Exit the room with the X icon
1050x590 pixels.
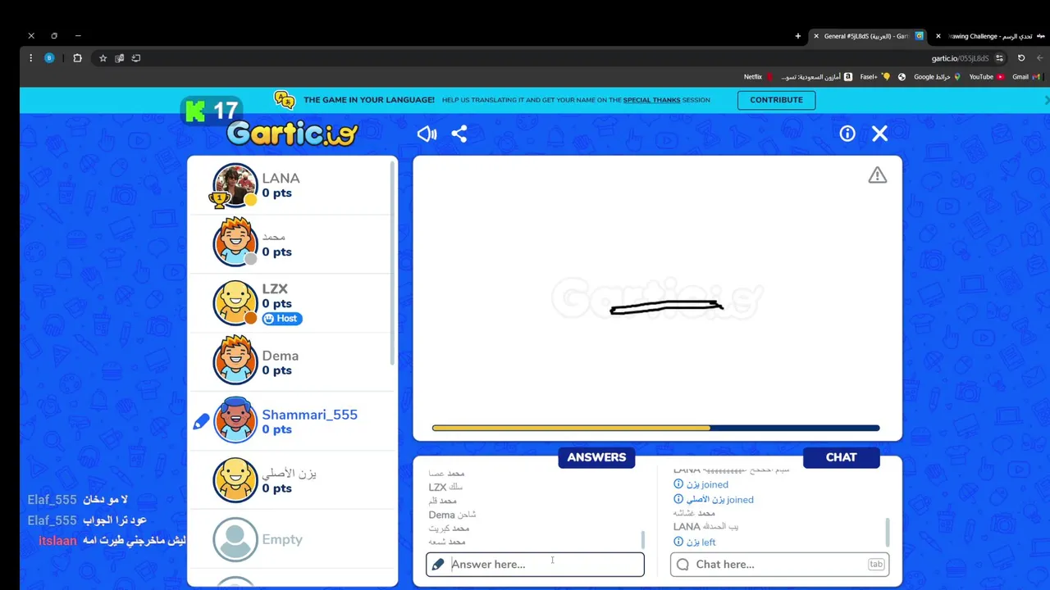(x=879, y=134)
